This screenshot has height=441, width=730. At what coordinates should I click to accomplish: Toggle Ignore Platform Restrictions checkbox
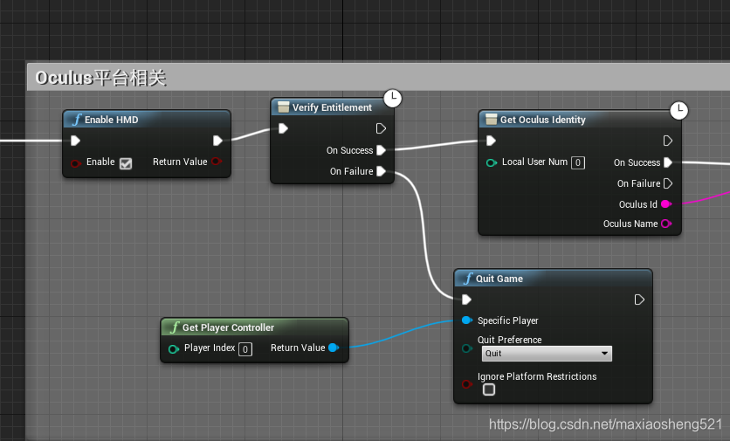click(489, 389)
